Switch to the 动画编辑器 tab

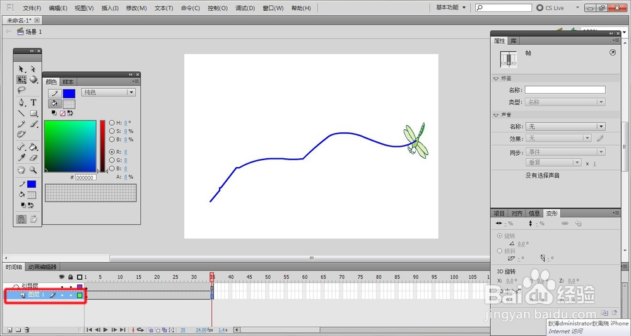42,267
